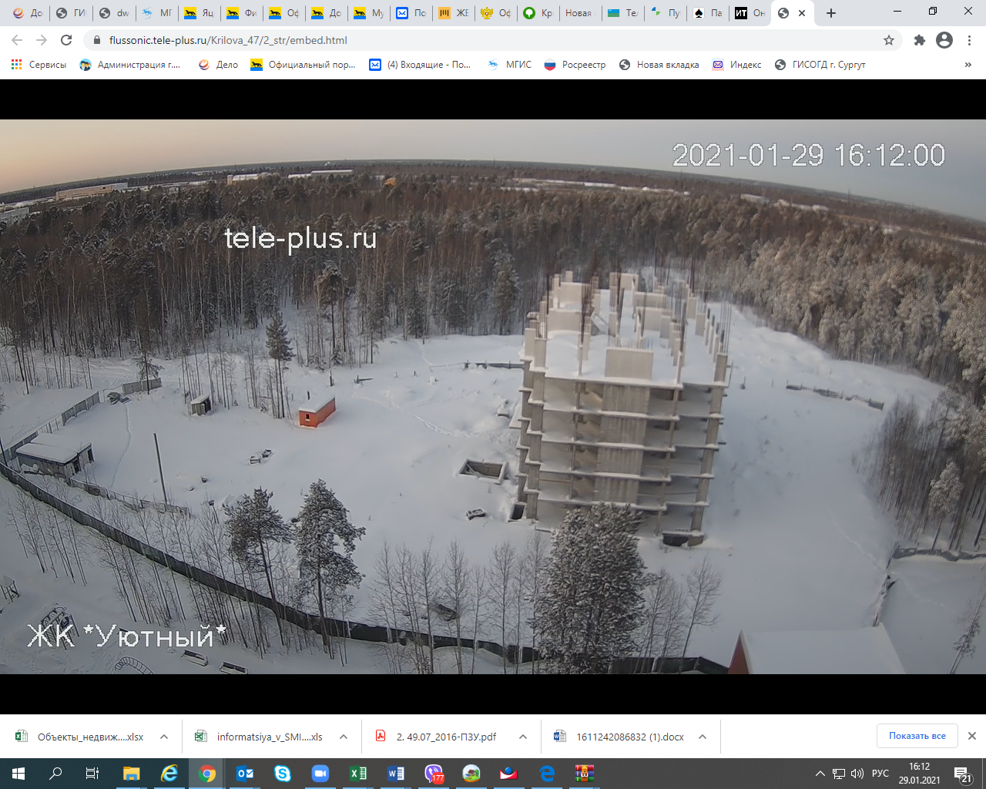986x789 pixels.
Task: Open the Chrome extensions puzzle icon
Action: [x=919, y=40]
